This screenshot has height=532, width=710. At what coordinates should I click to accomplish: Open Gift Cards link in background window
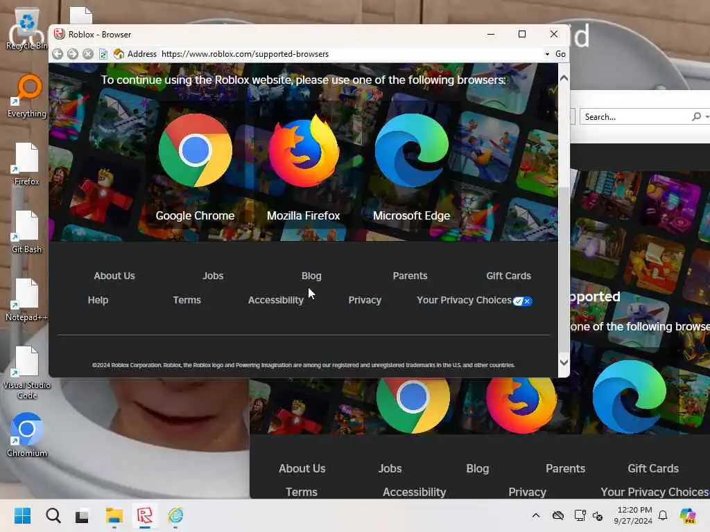click(653, 468)
